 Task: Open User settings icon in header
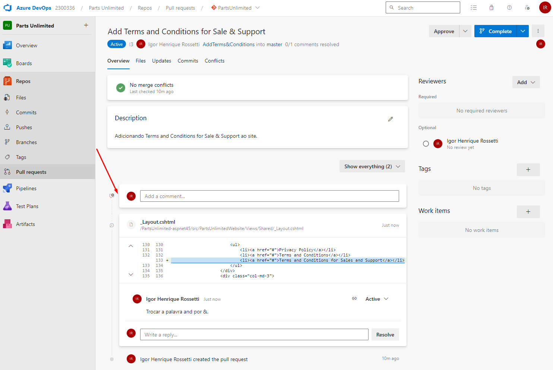[527, 8]
